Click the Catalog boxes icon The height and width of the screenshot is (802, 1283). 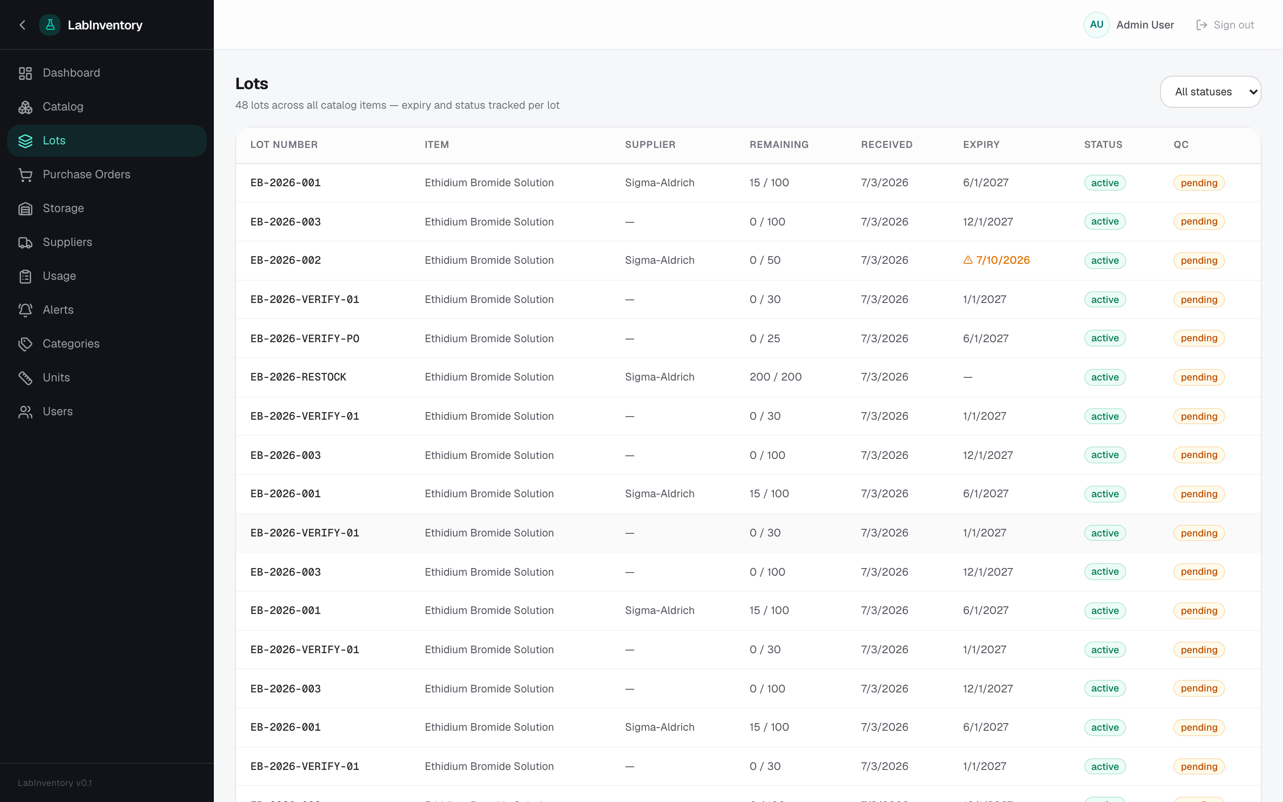click(25, 107)
